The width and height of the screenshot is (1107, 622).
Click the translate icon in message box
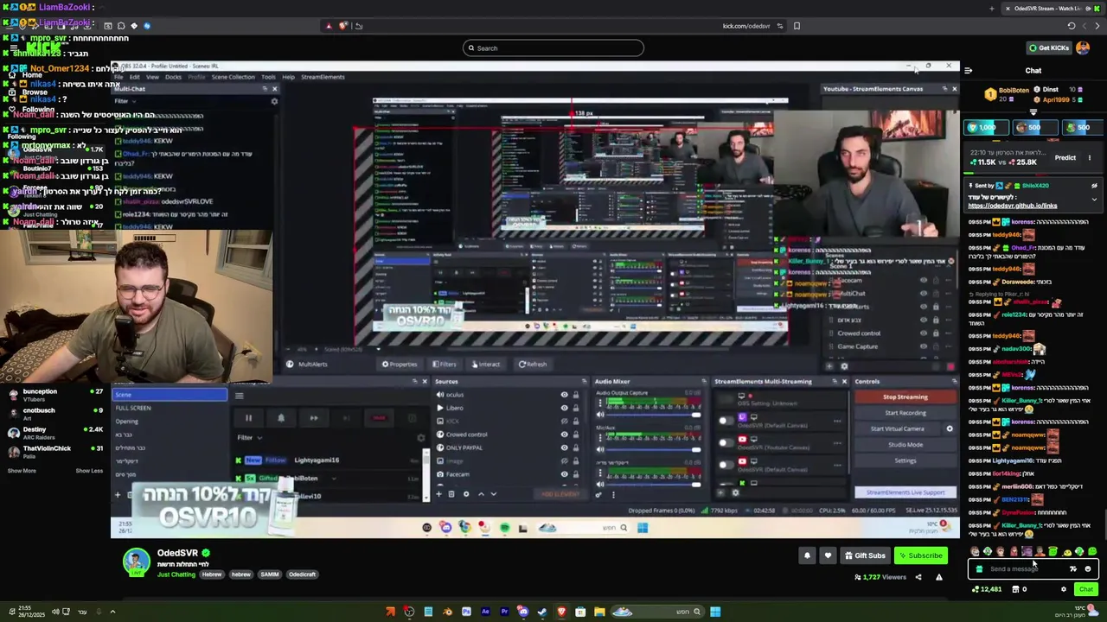1073,568
